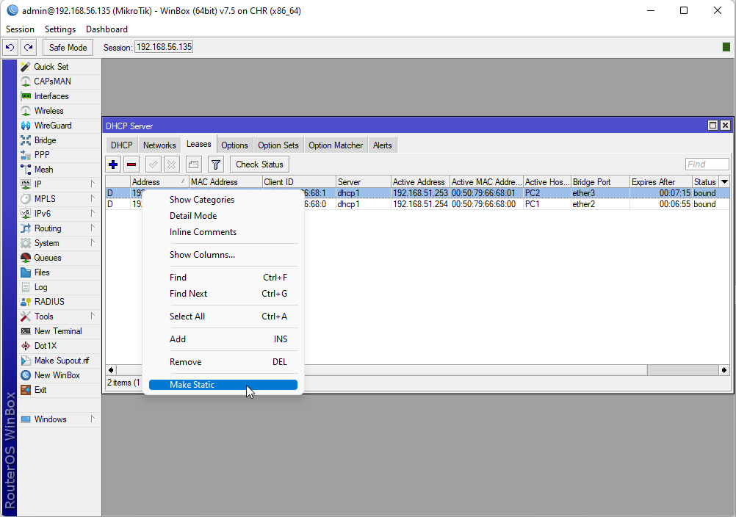Click the redo arrow in the top toolbar
736x517 pixels.
tap(28, 46)
